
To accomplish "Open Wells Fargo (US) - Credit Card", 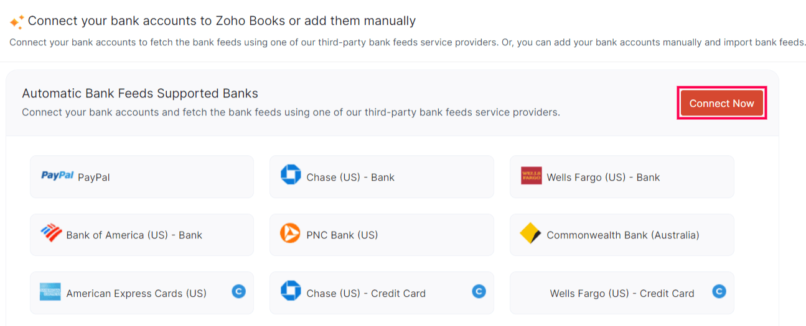I will [x=622, y=293].
